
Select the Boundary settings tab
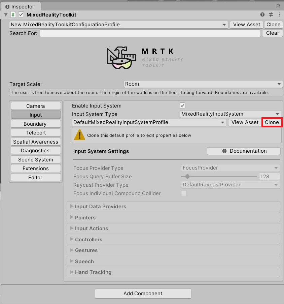[36, 124]
